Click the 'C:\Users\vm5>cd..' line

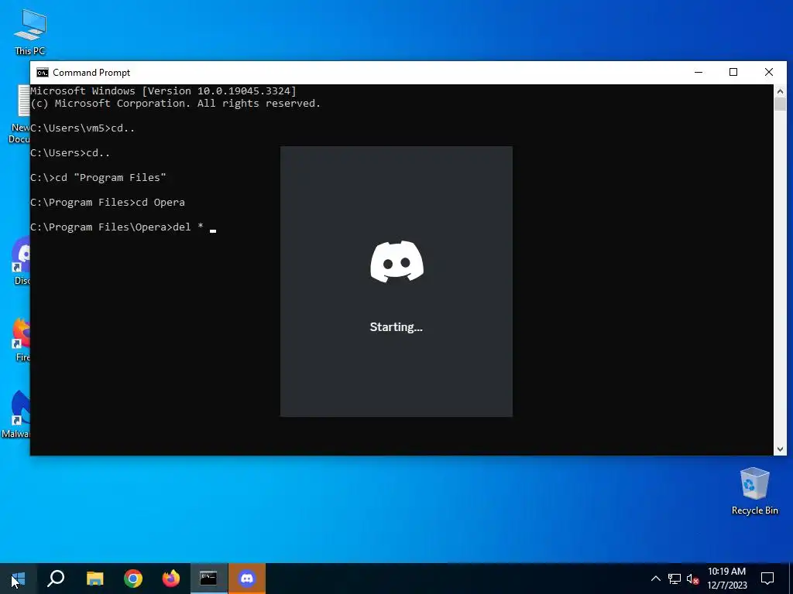(83, 128)
